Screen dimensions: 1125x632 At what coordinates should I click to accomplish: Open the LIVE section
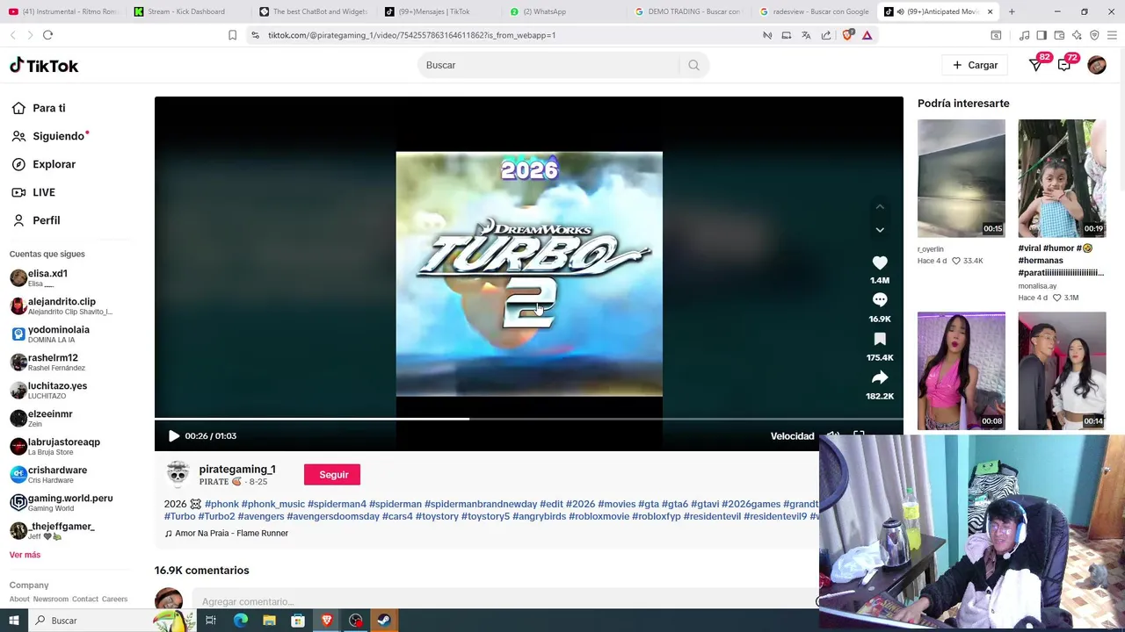33,192
